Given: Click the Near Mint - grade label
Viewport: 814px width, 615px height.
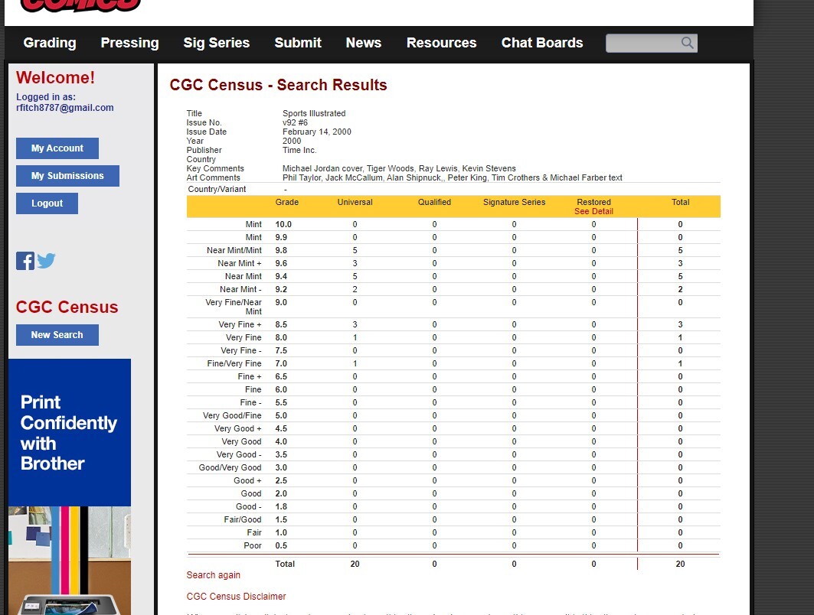Looking at the screenshot, I should tap(241, 289).
